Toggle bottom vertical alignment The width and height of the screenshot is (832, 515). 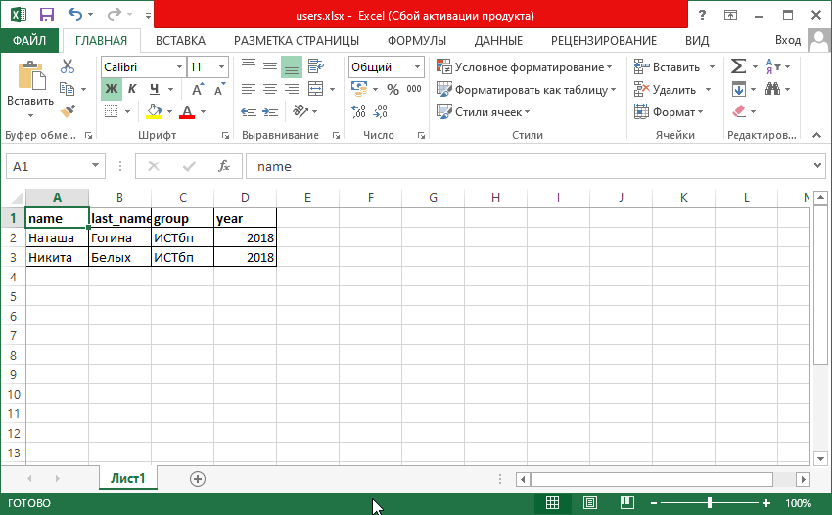tap(291, 66)
